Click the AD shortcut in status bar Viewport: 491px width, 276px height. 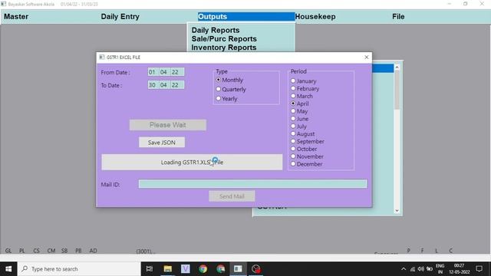coord(93,251)
